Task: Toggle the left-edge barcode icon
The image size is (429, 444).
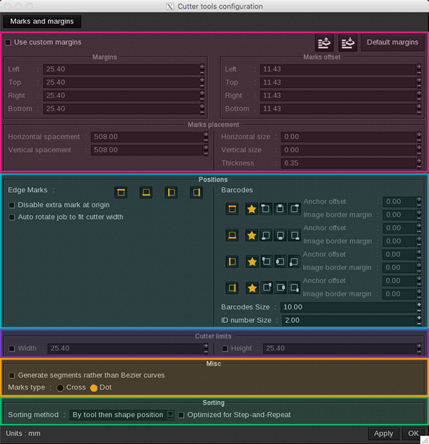Action: (232, 261)
